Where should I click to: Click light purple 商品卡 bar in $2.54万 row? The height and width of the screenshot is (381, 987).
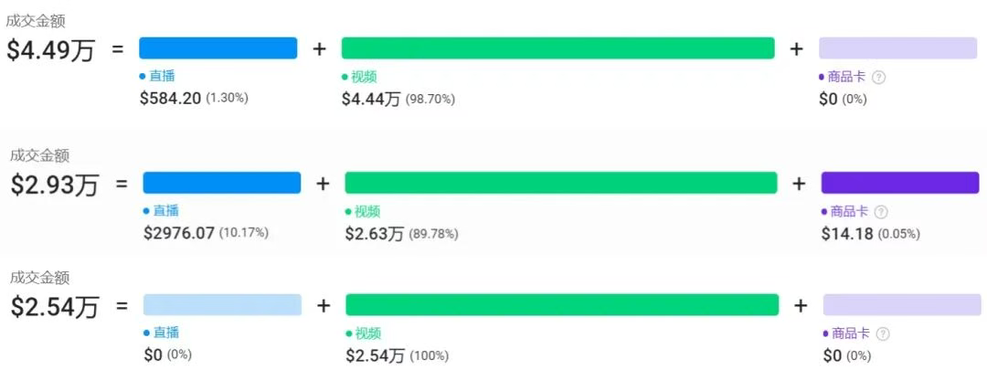(x=901, y=305)
